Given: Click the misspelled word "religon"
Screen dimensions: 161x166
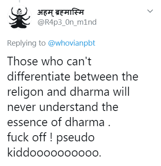Looking at the screenshot, I should click(25, 92).
